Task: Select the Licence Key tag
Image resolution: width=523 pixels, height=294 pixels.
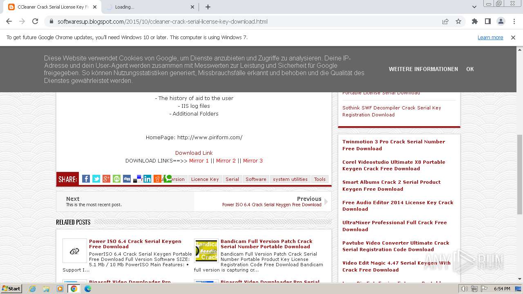Action: (205, 179)
